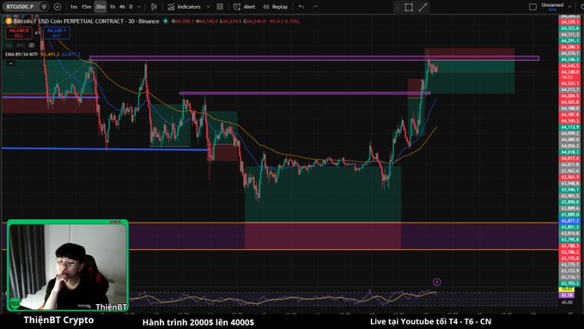This screenshot has width=584, height=329.
Task: Expand the Unnamed layout dropdown arrow
Action: (x=569, y=6)
